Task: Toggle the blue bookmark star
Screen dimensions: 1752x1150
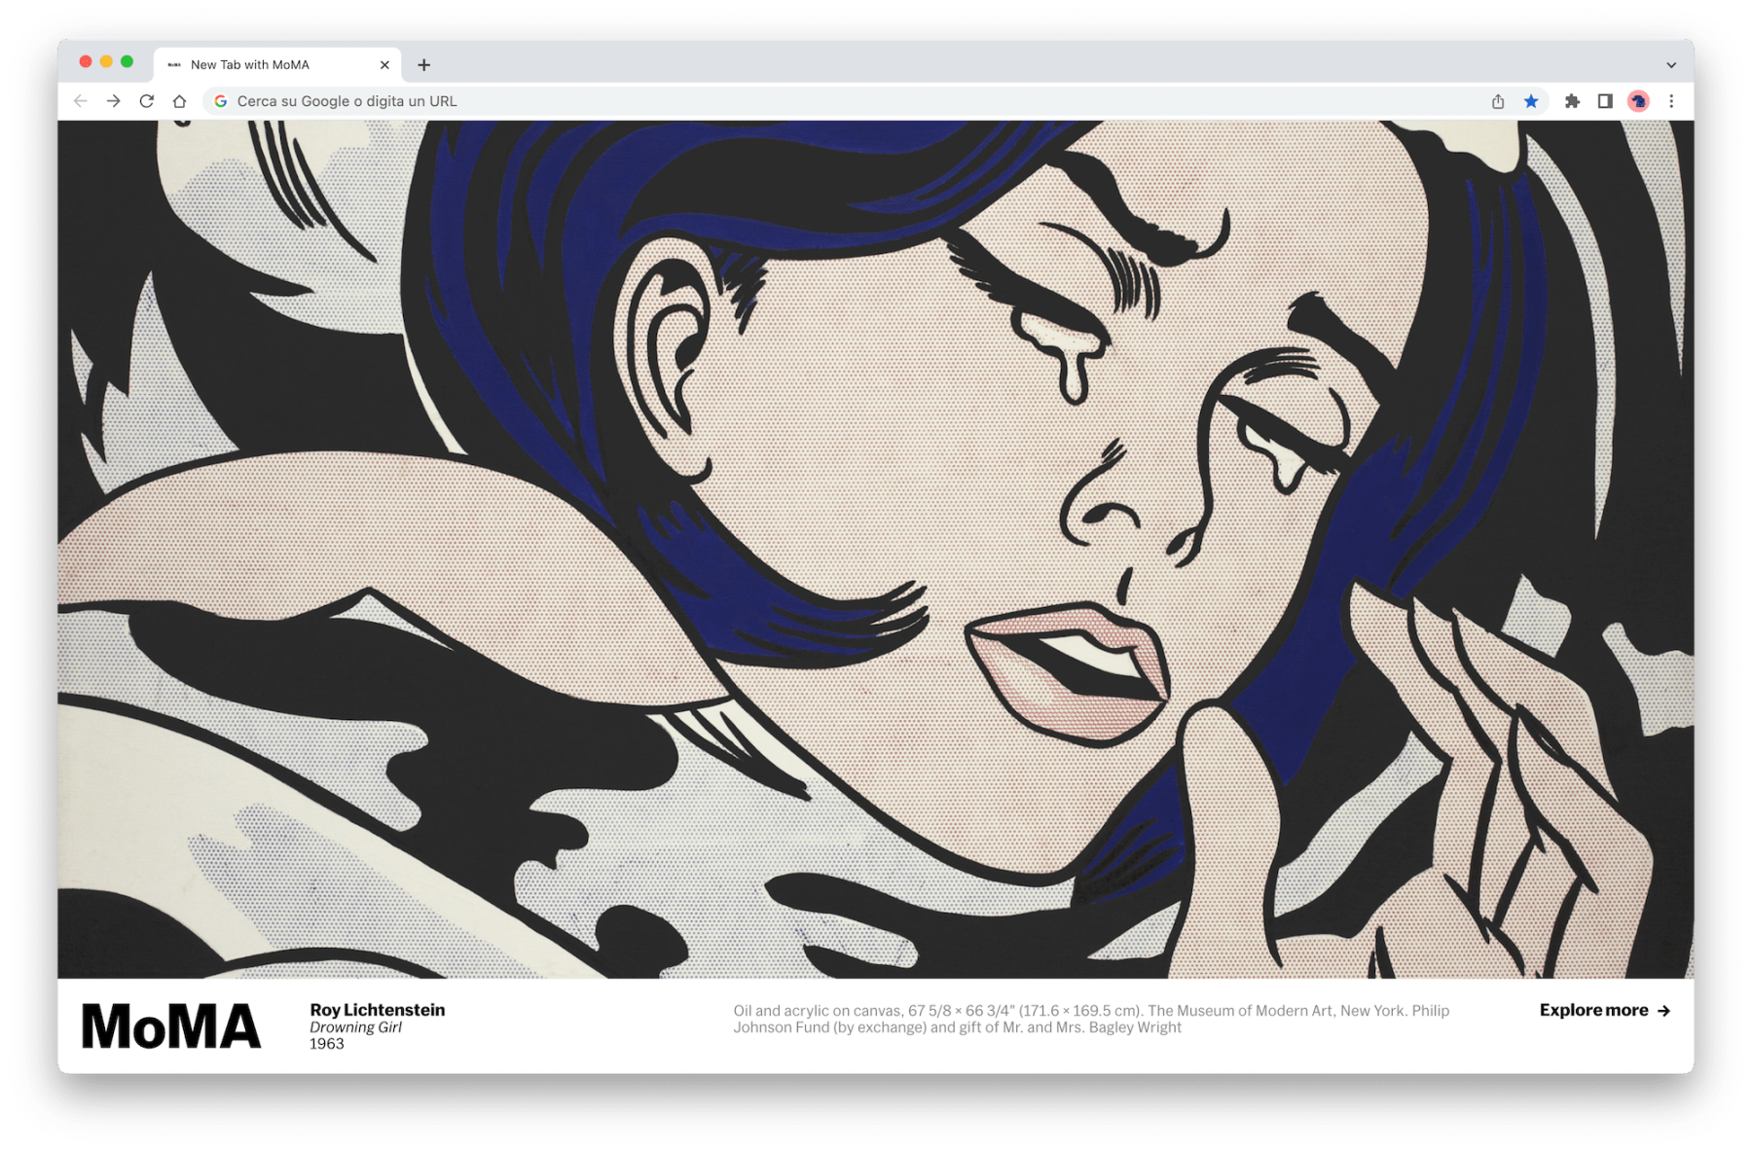Action: 1531,101
